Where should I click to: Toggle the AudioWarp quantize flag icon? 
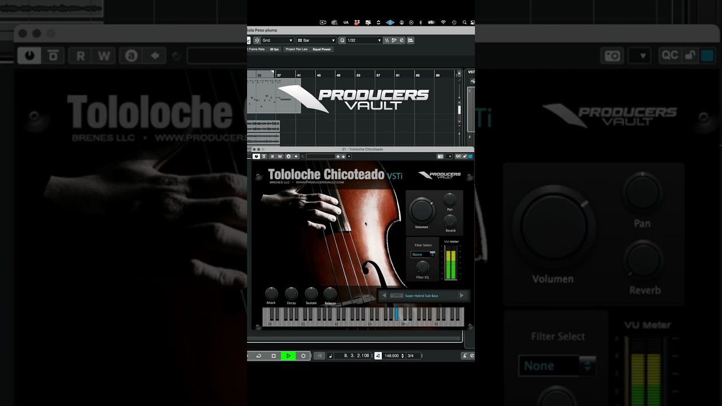(394, 40)
